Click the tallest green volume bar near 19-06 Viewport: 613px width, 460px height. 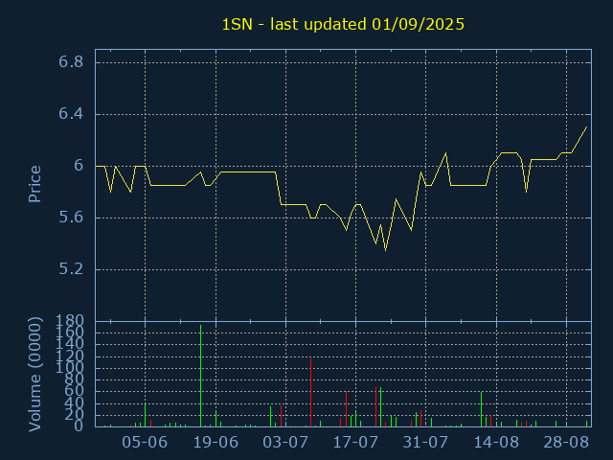pos(200,376)
